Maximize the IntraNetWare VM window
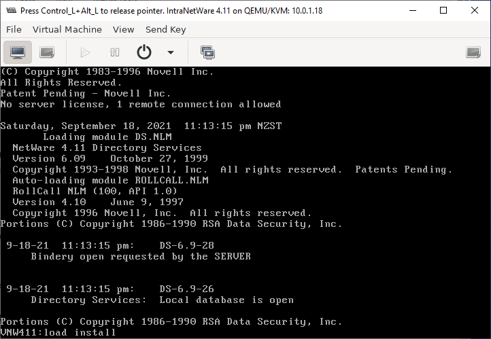The height and width of the screenshot is (339, 491). point(443,11)
